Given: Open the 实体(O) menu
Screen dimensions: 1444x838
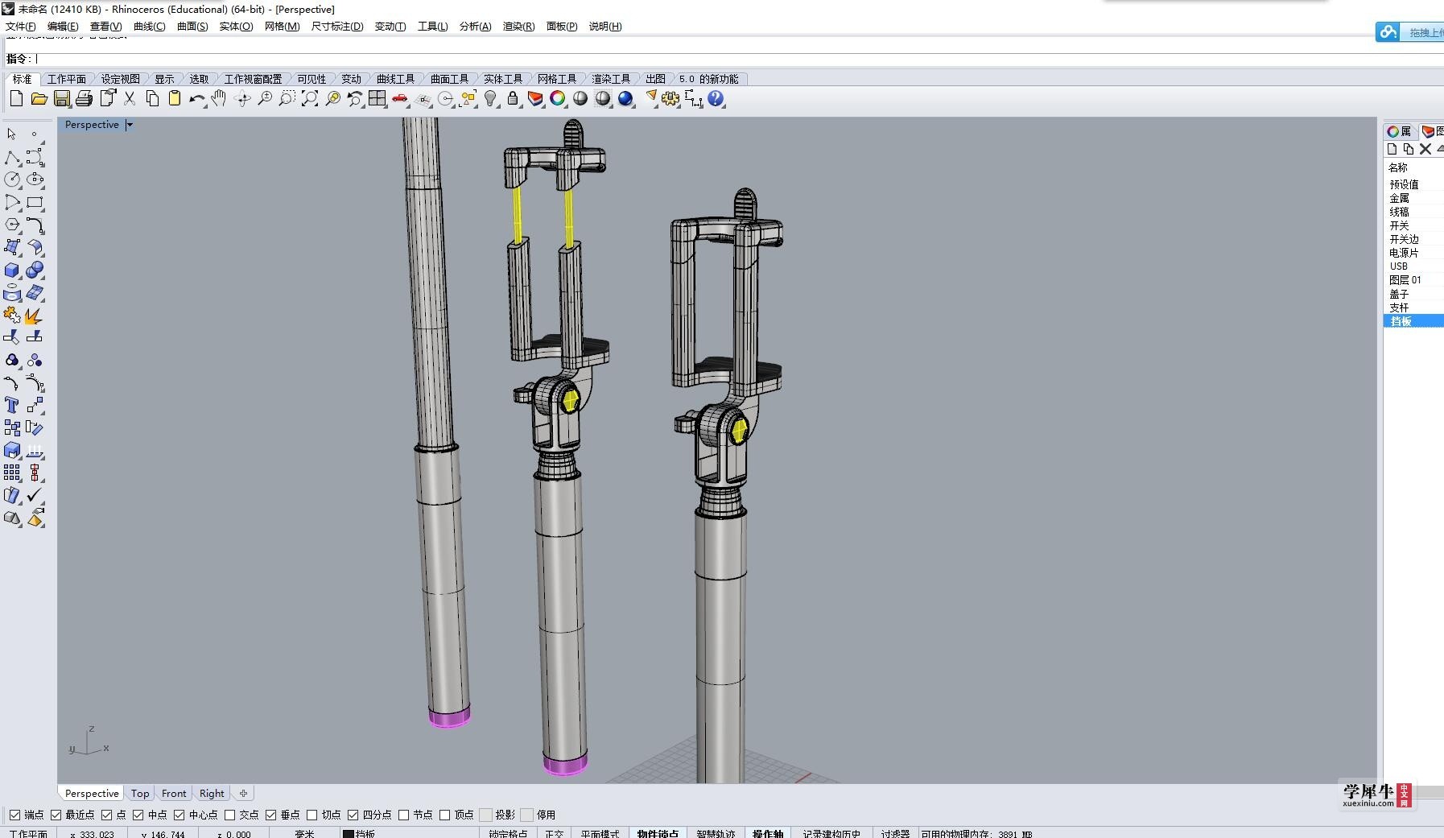Looking at the screenshot, I should click(x=236, y=27).
